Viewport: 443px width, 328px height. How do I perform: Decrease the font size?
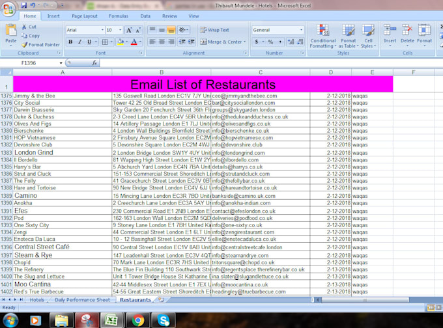[x=138, y=30]
